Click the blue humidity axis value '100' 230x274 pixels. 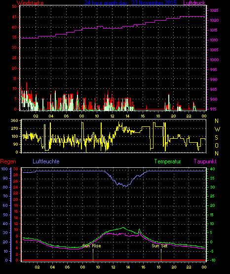coord(4,169)
